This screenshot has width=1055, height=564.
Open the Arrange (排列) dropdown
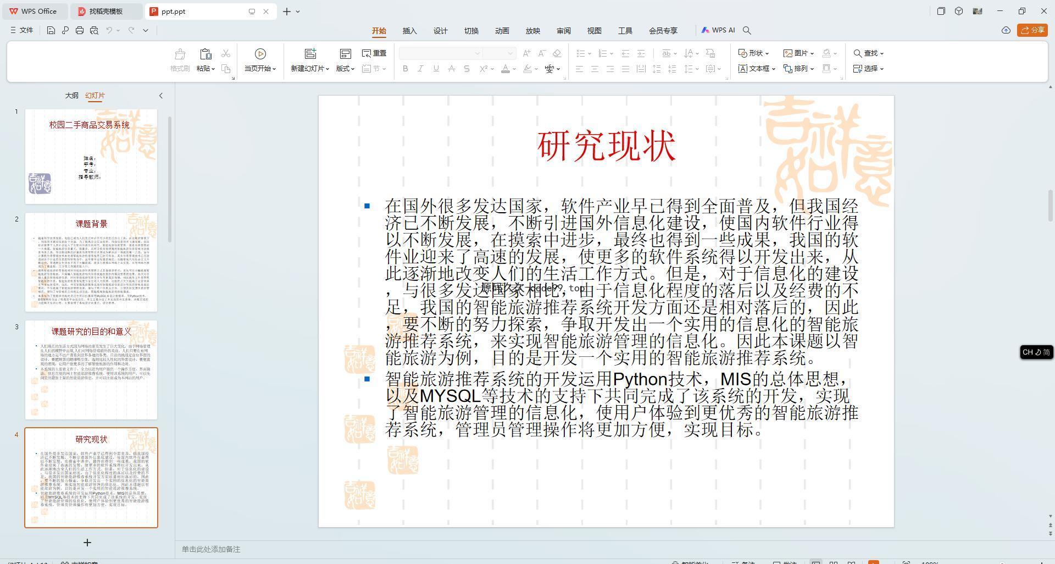[798, 69]
